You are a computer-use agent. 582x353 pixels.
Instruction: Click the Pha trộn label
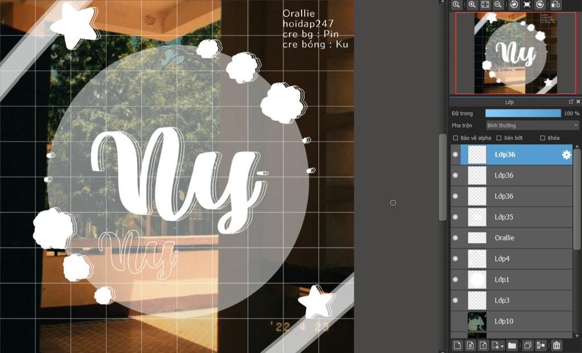[462, 125]
